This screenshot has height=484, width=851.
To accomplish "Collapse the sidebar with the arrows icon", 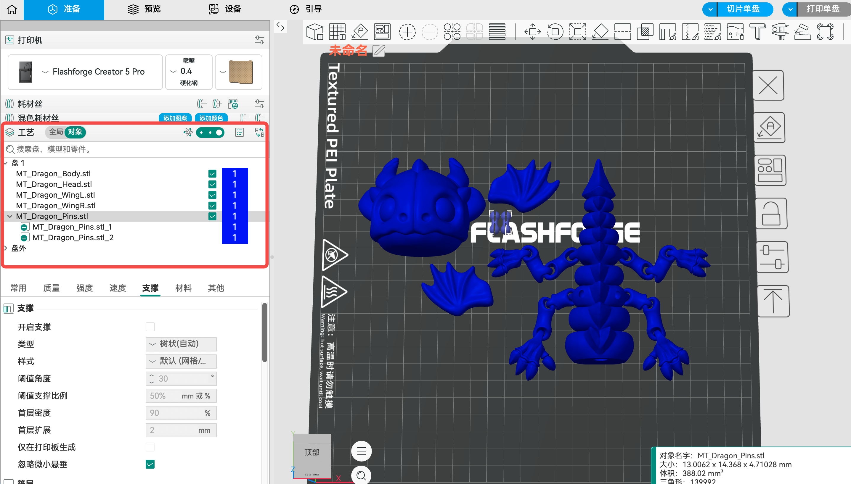I will coord(280,27).
